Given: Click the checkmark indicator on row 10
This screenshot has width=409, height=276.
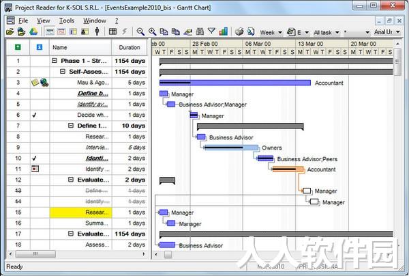Looking at the screenshot, I should 34,158.
